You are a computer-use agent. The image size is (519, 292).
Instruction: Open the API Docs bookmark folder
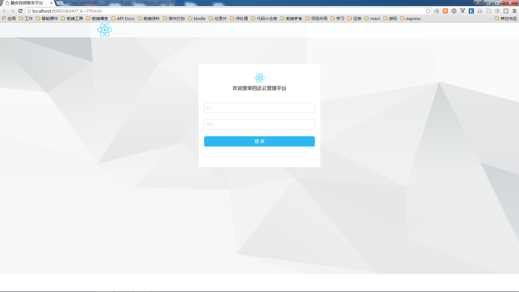click(x=123, y=18)
